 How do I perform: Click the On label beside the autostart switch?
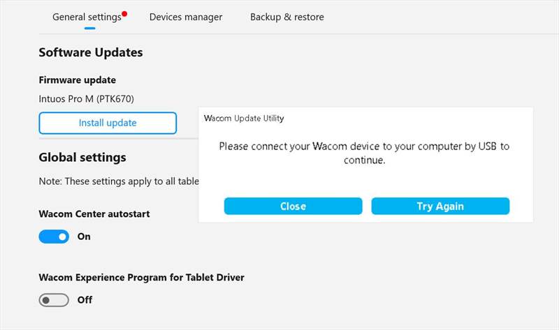pyautogui.click(x=84, y=237)
